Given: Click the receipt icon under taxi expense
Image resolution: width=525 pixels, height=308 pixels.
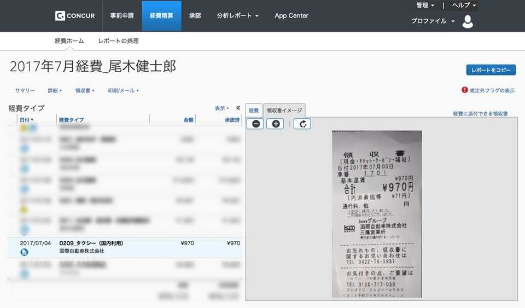Looking at the screenshot, I should coord(24,252).
